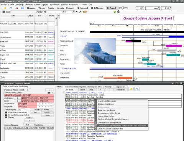Click the calendar icon in top toolbar
Image resolution: width=184 pixels, height=141 pixels.
pos(11,8)
